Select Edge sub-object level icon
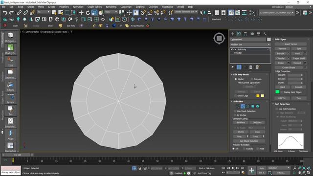313x176 pixels. (243, 107)
